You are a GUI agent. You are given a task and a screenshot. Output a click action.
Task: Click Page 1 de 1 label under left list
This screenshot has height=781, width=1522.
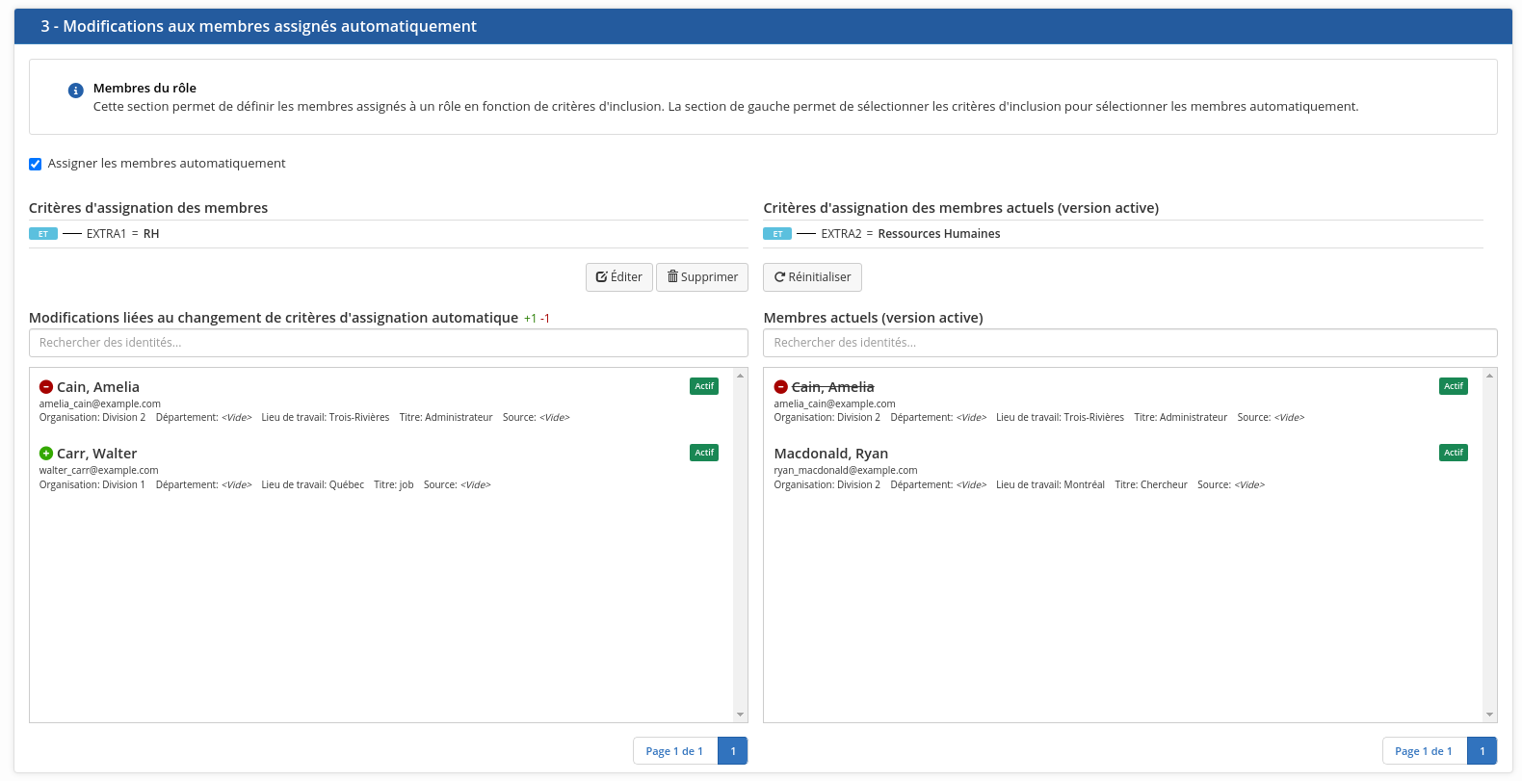click(674, 751)
